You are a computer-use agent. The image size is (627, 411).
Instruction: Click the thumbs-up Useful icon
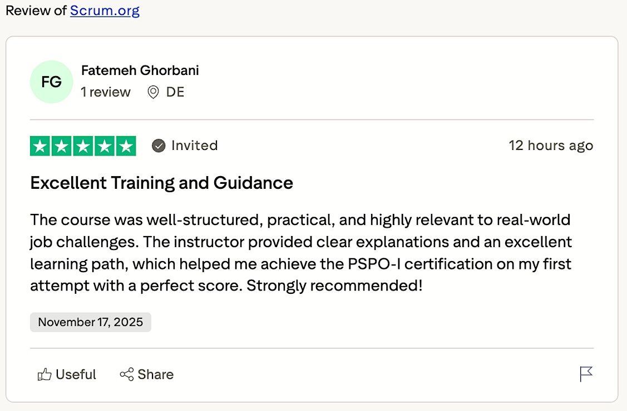[x=45, y=374]
